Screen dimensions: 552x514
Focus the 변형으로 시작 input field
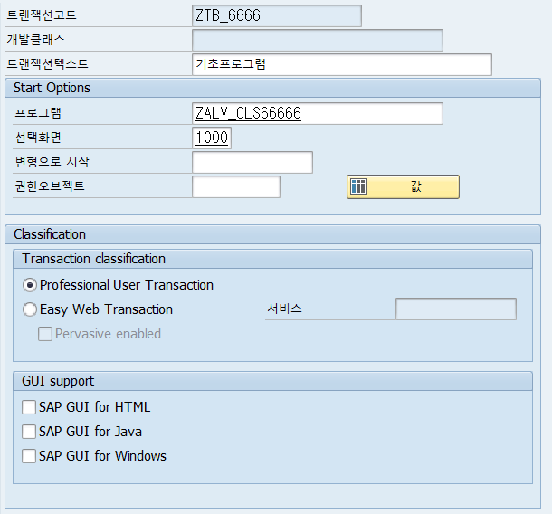[252, 162]
